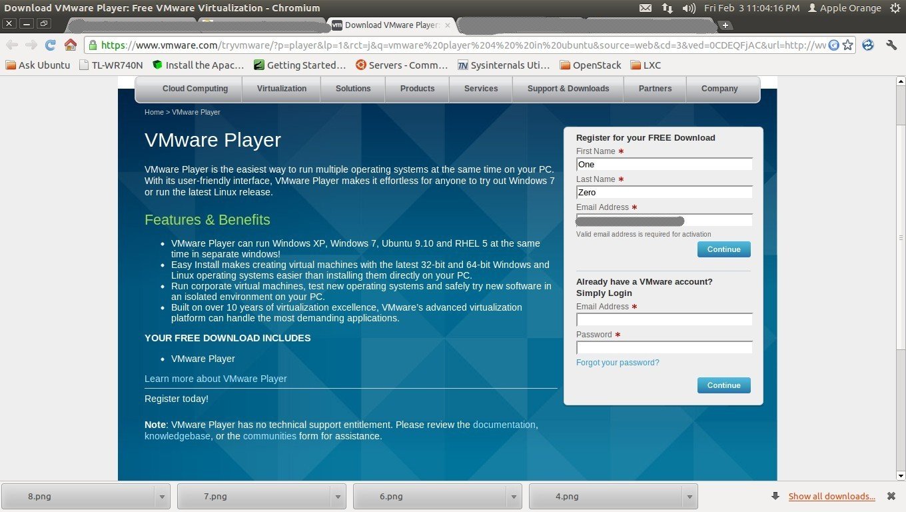Open Learn more about VMware Player
This screenshot has height=512, width=906.
pyautogui.click(x=216, y=379)
